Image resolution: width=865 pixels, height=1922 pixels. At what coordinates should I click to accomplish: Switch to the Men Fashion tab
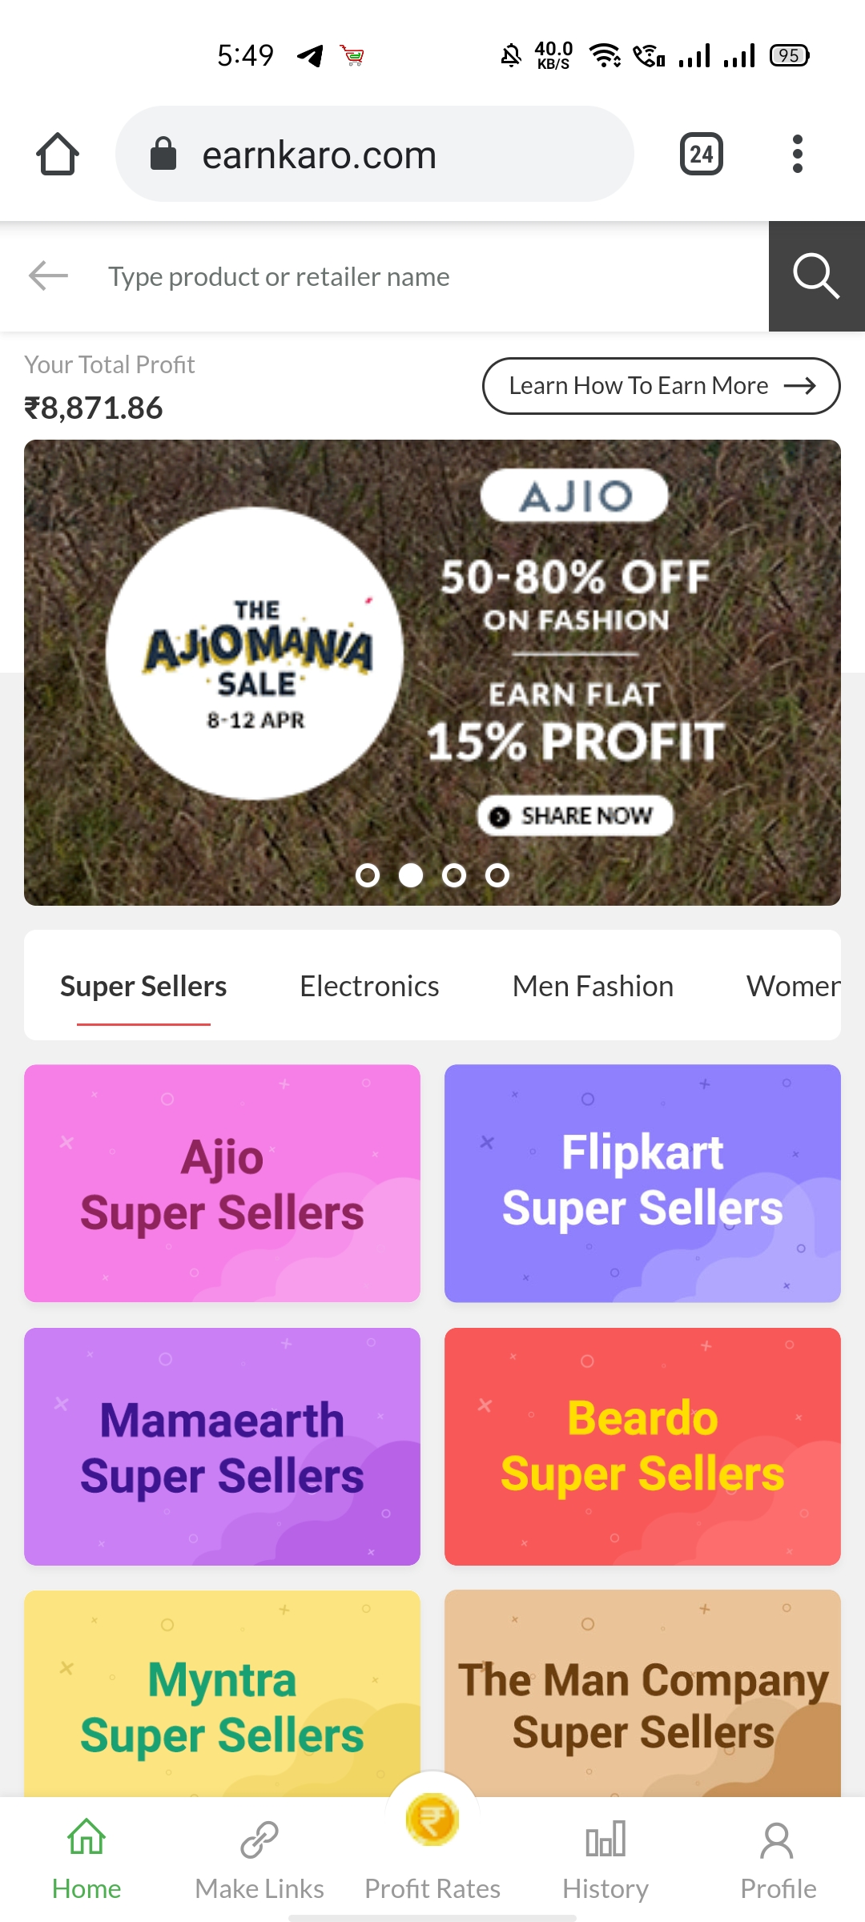(593, 986)
